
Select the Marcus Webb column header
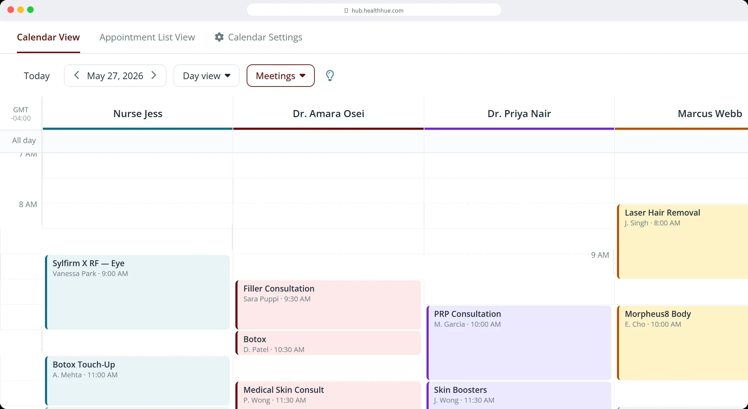coord(682,114)
